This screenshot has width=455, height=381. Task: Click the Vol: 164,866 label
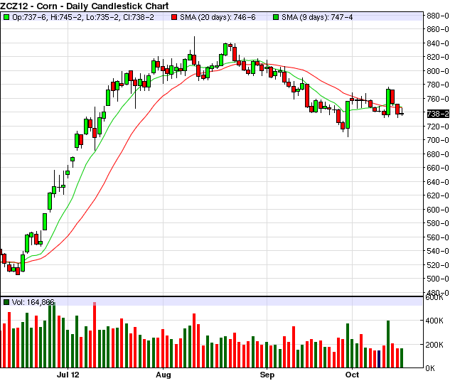[x=33, y=302]
